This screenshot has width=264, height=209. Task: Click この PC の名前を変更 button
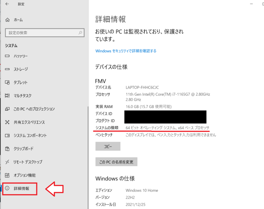(x=116, y=162)
